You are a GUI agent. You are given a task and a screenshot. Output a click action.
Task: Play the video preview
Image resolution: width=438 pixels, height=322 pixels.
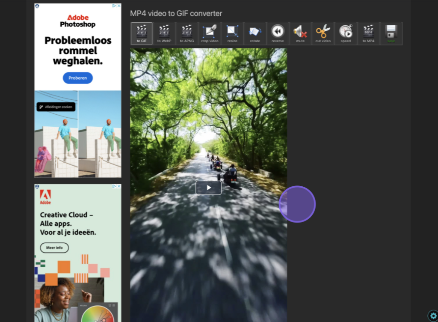point(209,188)
